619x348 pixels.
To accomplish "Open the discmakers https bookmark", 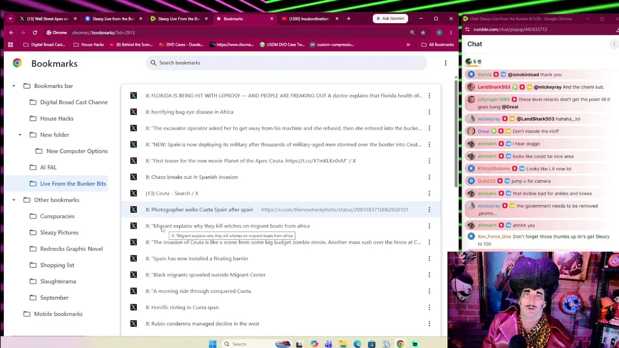I will 232,44.
